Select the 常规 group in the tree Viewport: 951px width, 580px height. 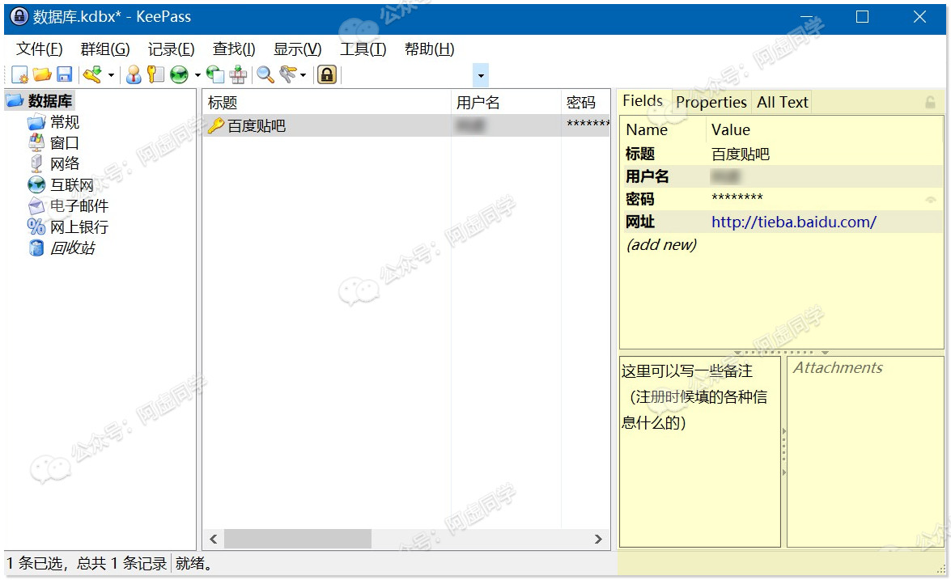pyautogui.click(x=65, y=122)
